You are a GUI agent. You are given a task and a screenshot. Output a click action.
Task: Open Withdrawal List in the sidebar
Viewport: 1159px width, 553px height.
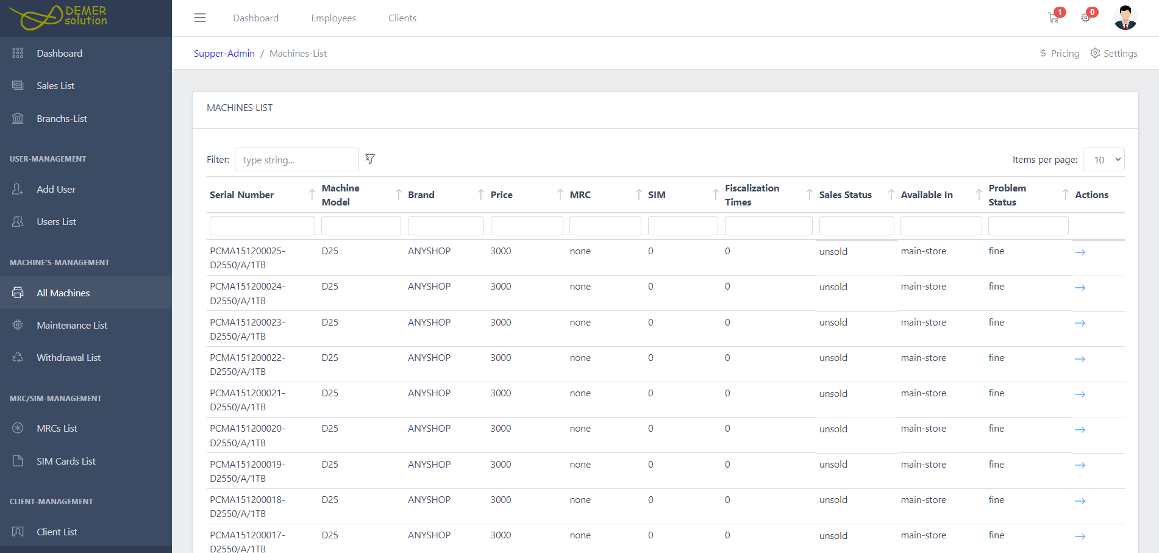(x=86, y=357)
